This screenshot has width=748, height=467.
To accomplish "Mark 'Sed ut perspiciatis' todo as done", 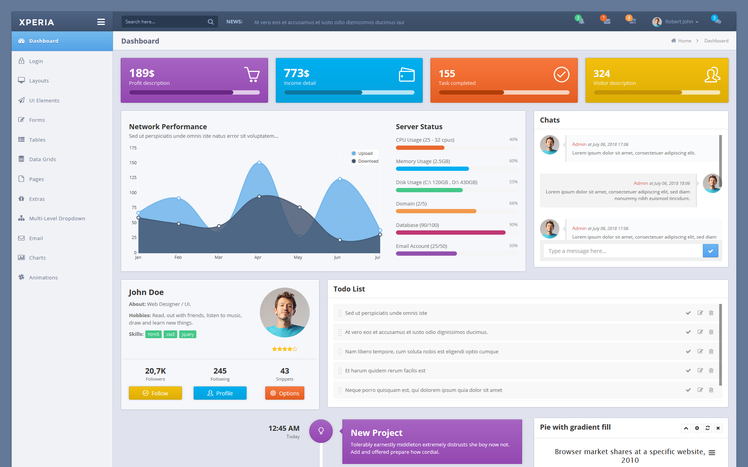I will pyautogui.click(x=688, y=313).
